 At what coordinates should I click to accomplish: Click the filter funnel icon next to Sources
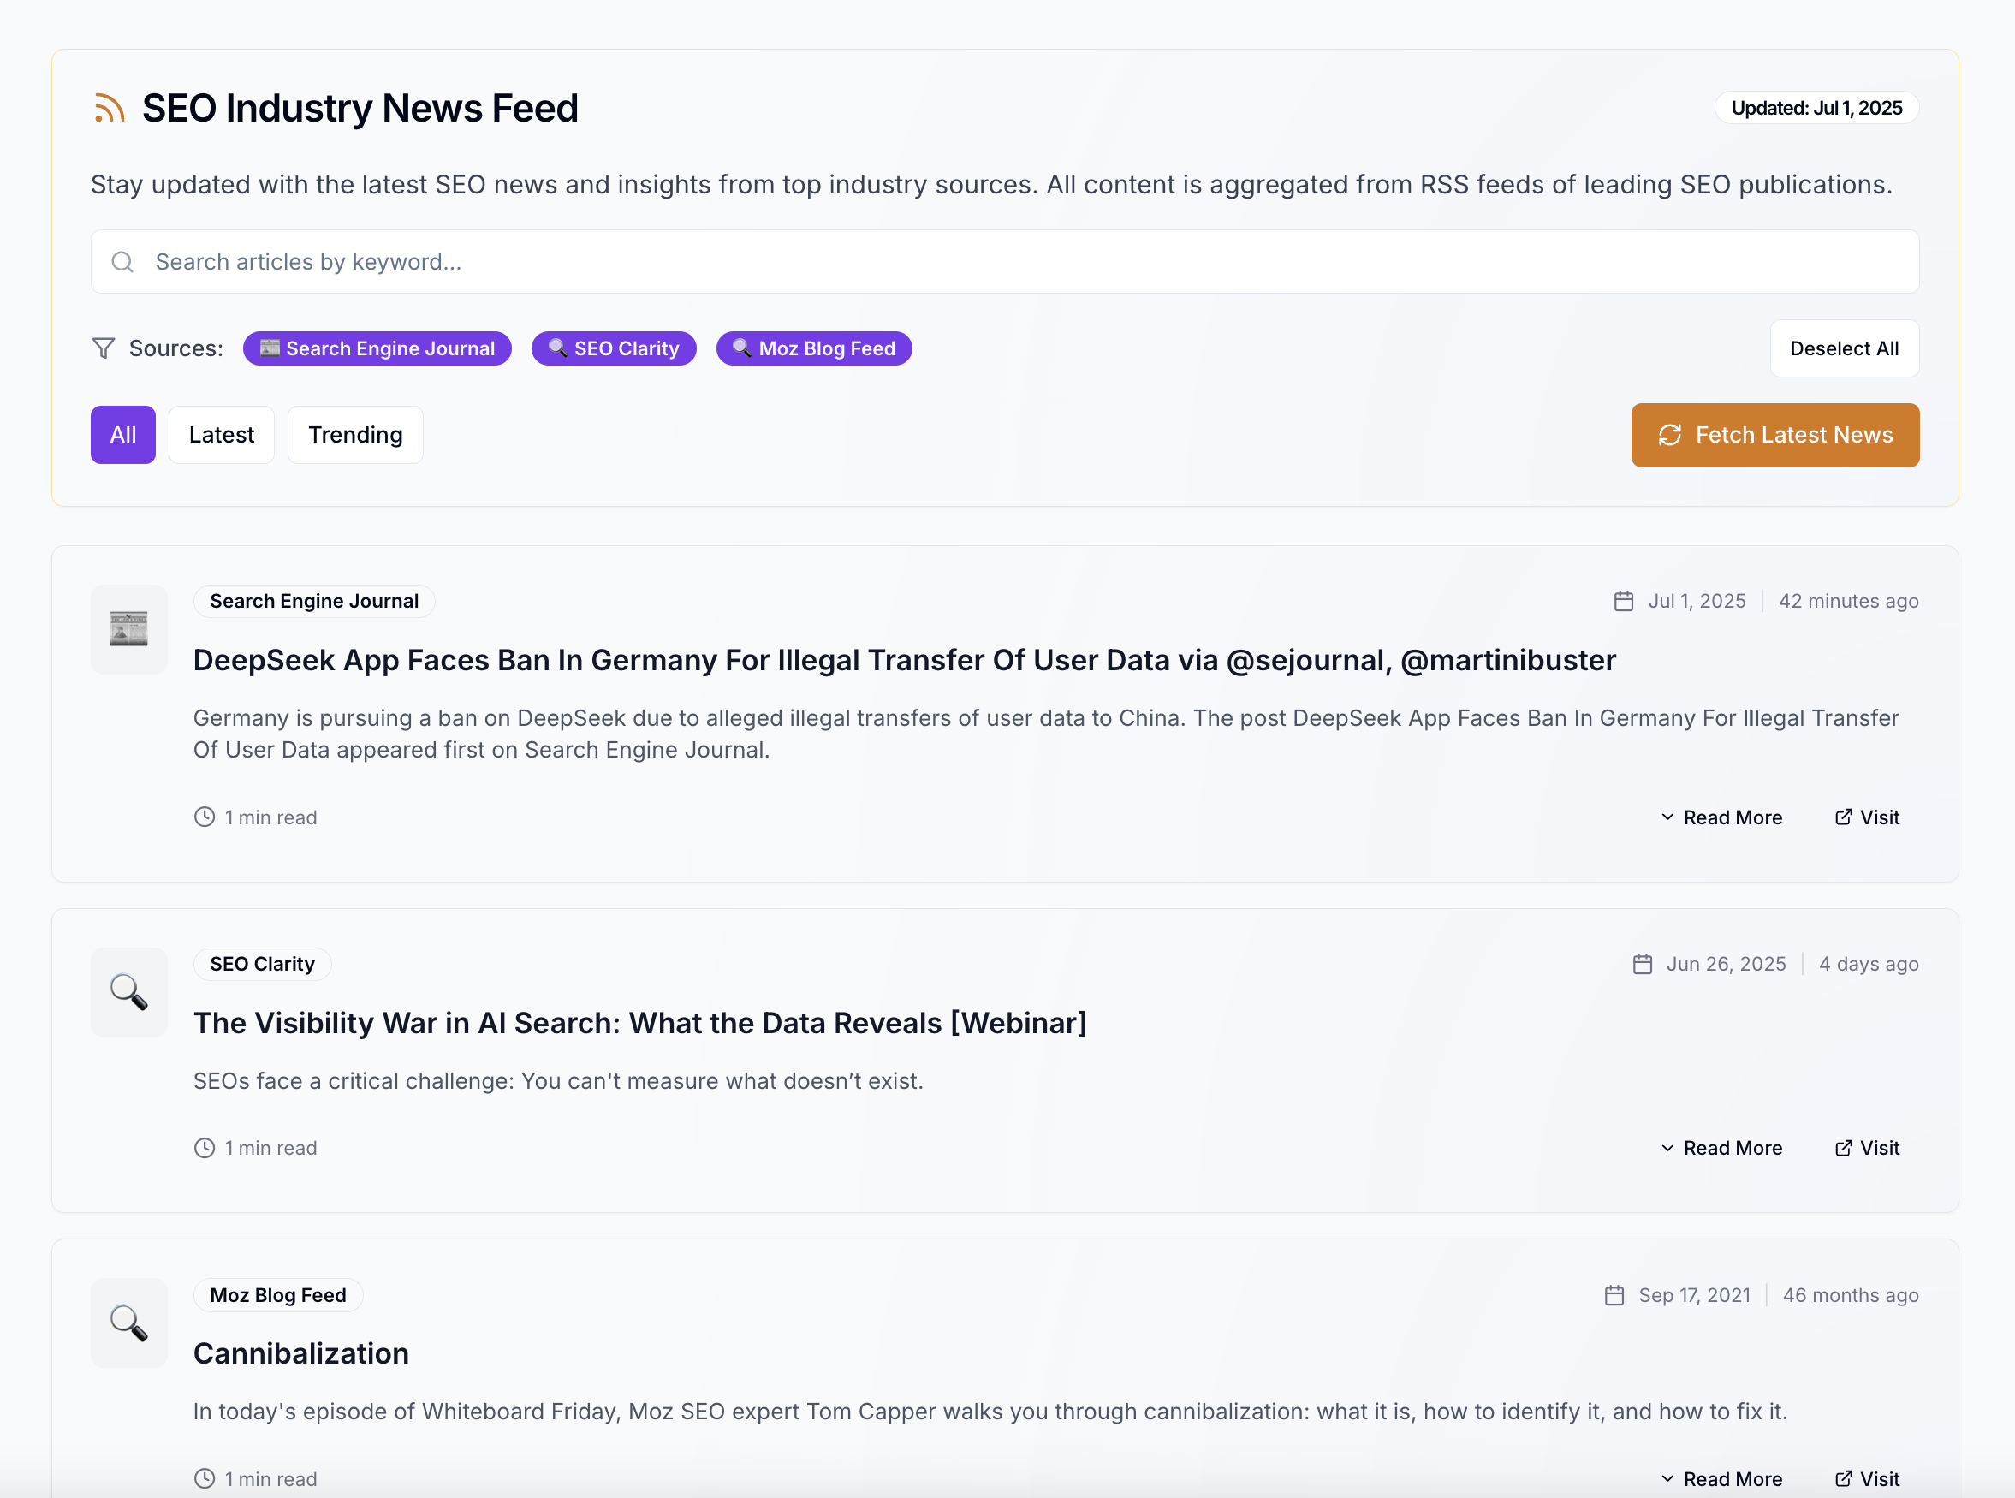coord(104,348)
